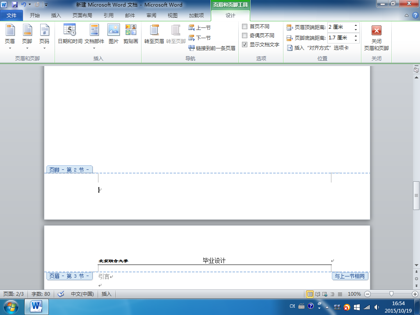Undo the last action

(x=23, y=5)
